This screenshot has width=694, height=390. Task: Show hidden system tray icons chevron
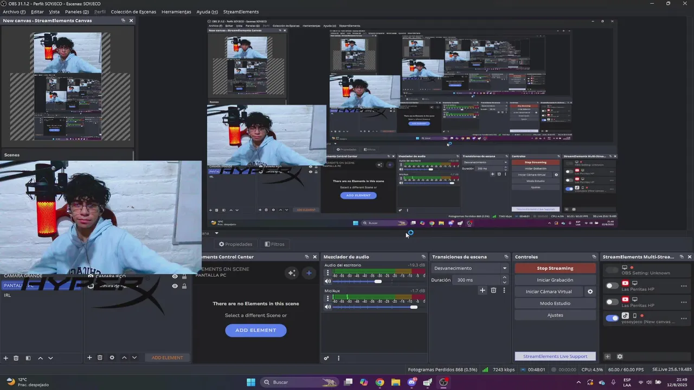coord(578,382)
